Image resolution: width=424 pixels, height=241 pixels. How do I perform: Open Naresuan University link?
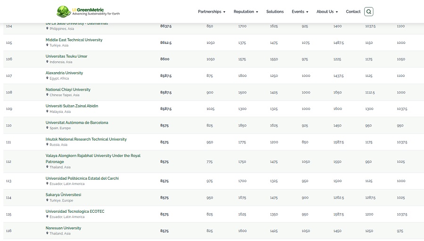click(x=63, y=228)
